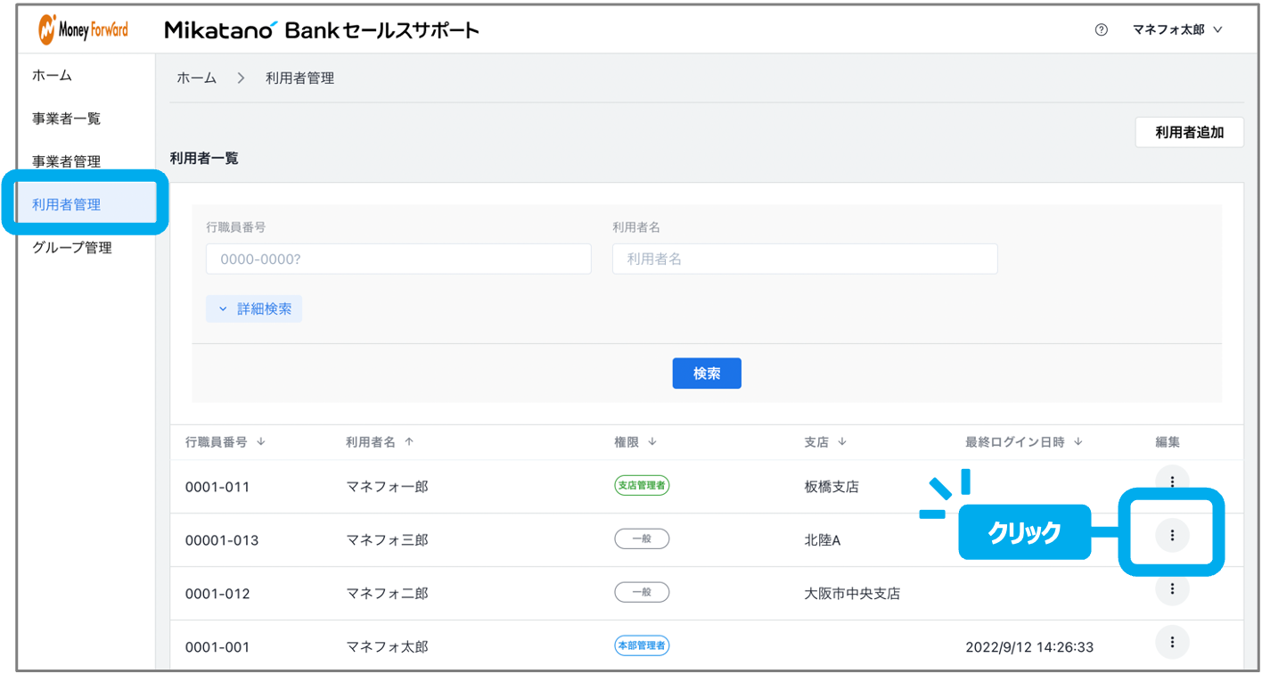Select staff number 00001-013 cell
This screenshot has height=674, width=1262.
(x=222, y=541)
